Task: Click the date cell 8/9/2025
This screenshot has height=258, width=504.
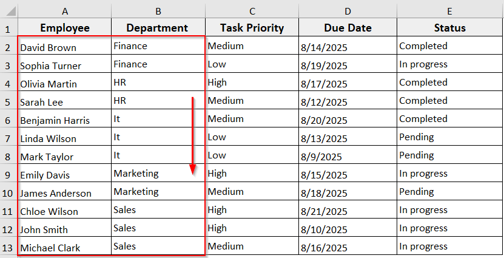Action: coord(348,156)
